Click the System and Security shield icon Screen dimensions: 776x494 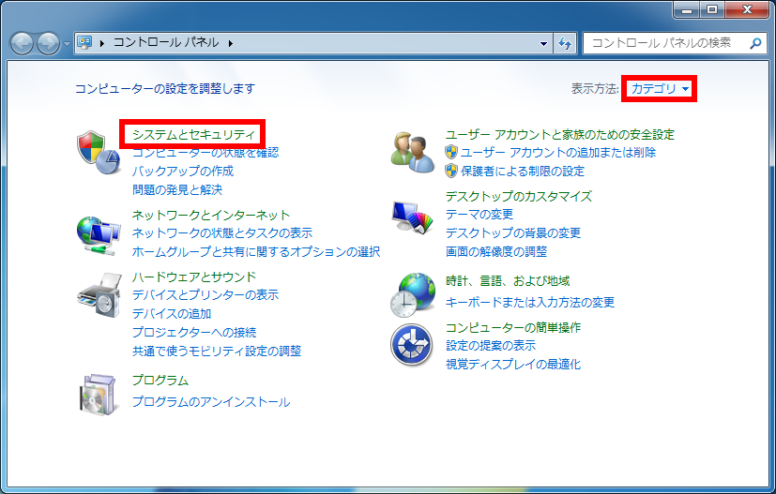(99, 152)
